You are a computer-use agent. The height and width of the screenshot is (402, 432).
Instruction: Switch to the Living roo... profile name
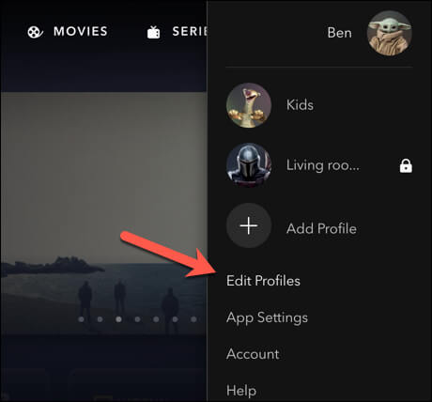point(323,165)
